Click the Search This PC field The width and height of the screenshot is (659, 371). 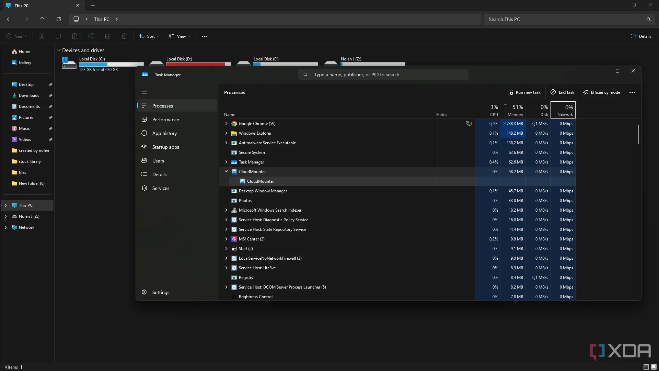569,19
